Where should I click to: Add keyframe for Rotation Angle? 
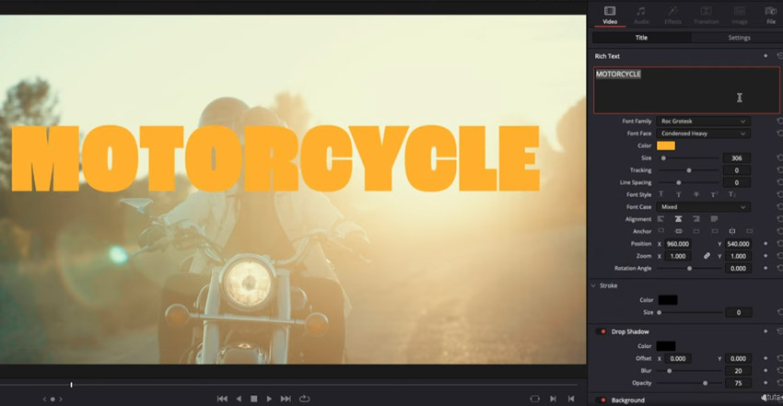pyautogui.click(x=765, y=268)
